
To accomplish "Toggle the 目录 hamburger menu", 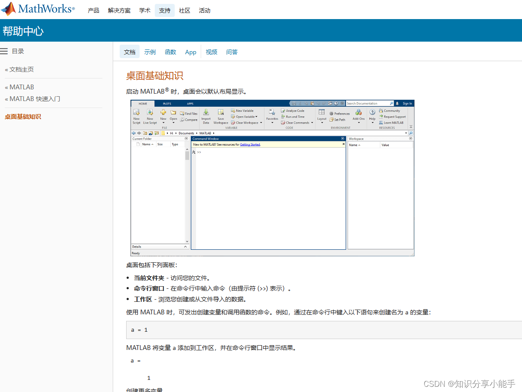I will [x=4, y=51].
